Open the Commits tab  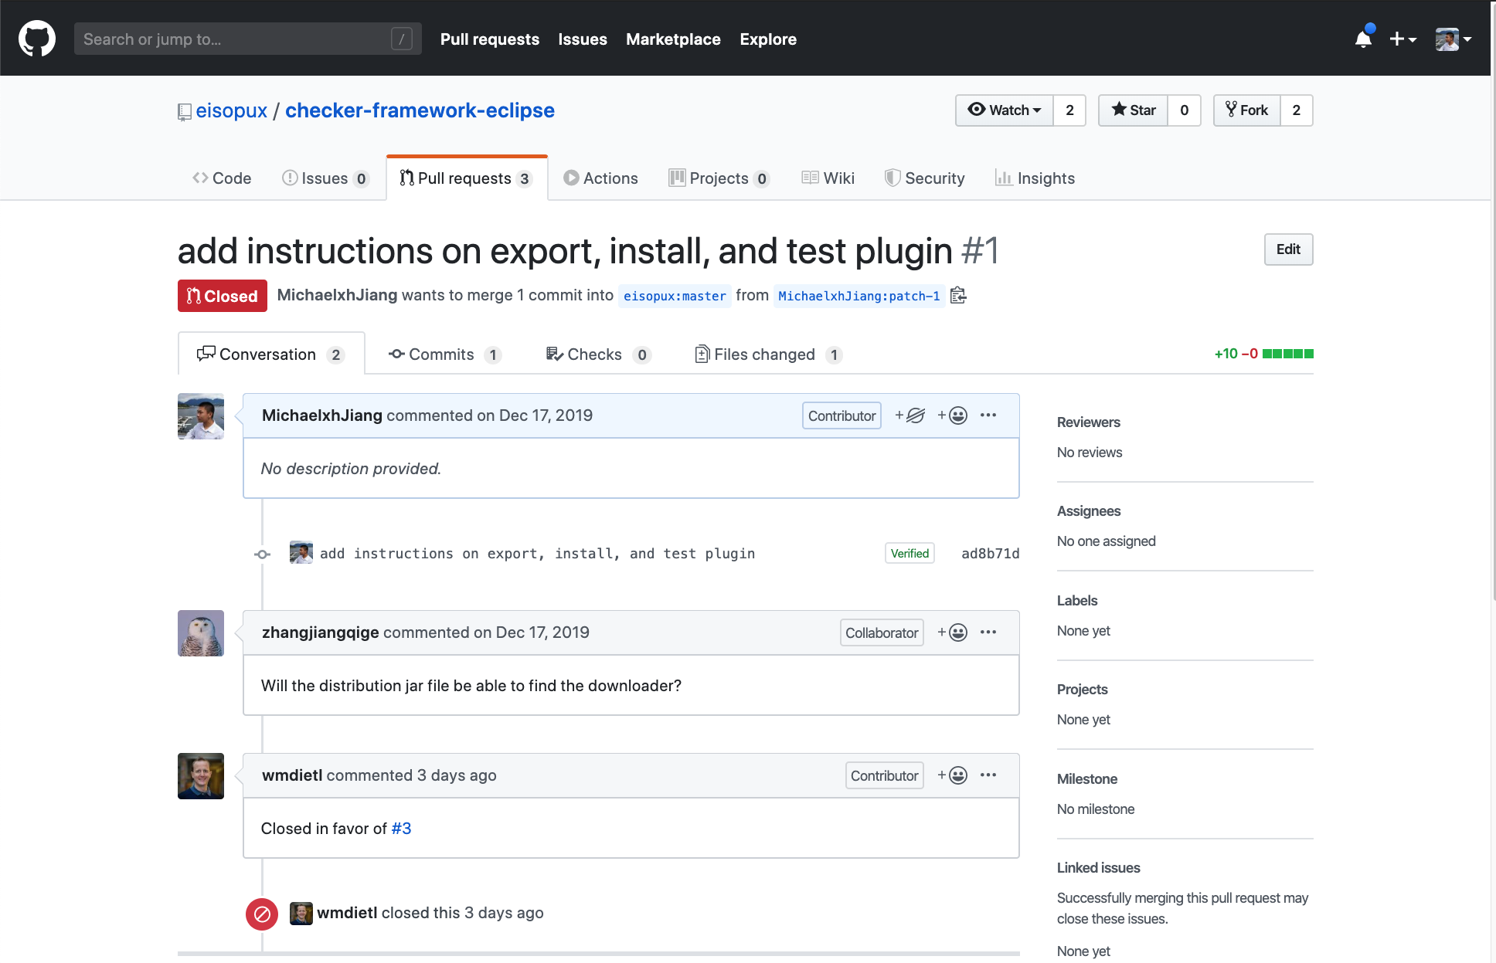pyautogui.click(x=445, y=354)
